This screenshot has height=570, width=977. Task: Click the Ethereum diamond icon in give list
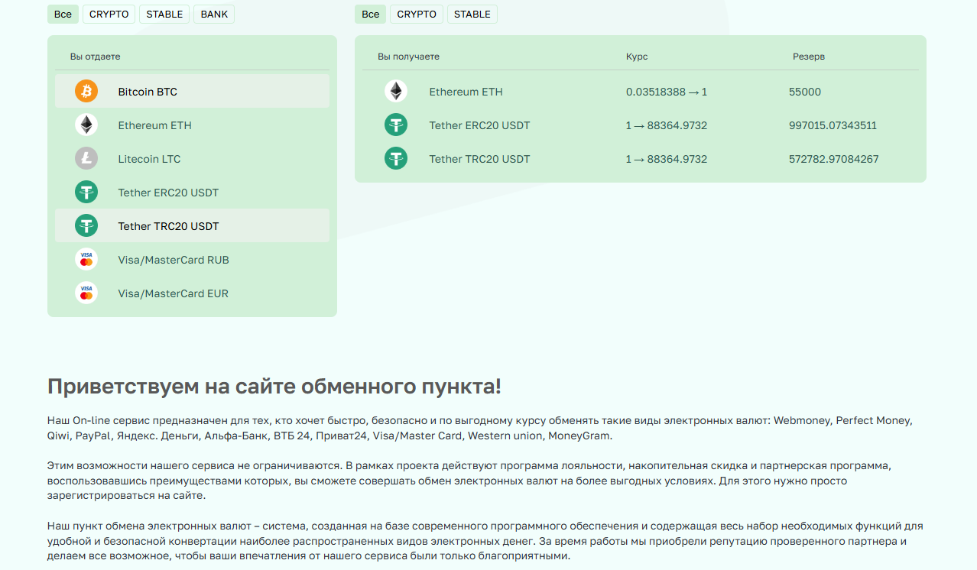[86, 125]
